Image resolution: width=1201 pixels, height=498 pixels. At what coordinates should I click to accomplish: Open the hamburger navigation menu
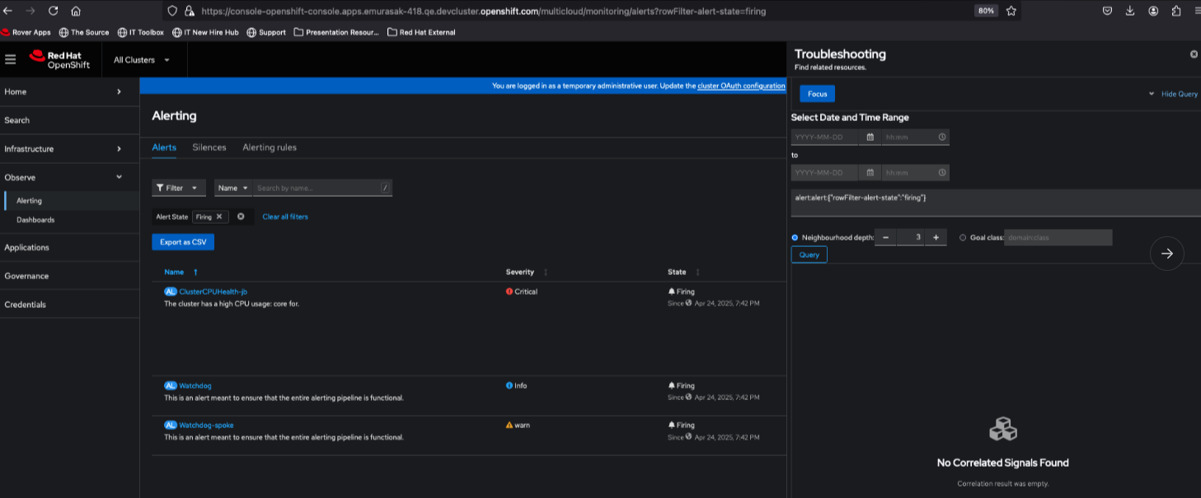pyautogui.click(x=10, y=59)
